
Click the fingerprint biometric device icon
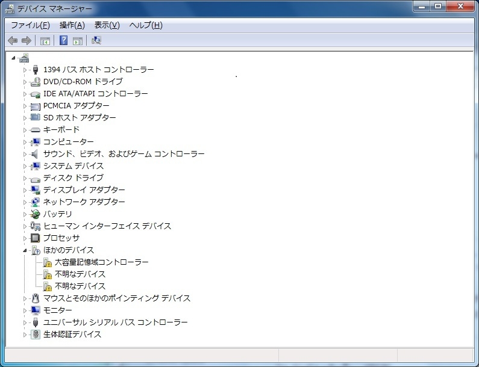point(36,334)
